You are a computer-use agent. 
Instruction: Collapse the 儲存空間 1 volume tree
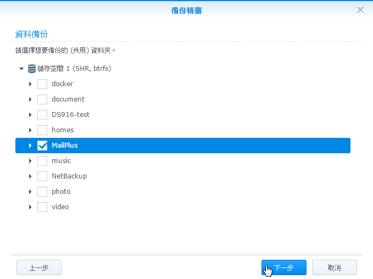pyautogui.click(x=21, y=69)
